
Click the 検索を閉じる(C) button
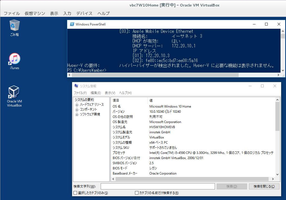point(264,186)
